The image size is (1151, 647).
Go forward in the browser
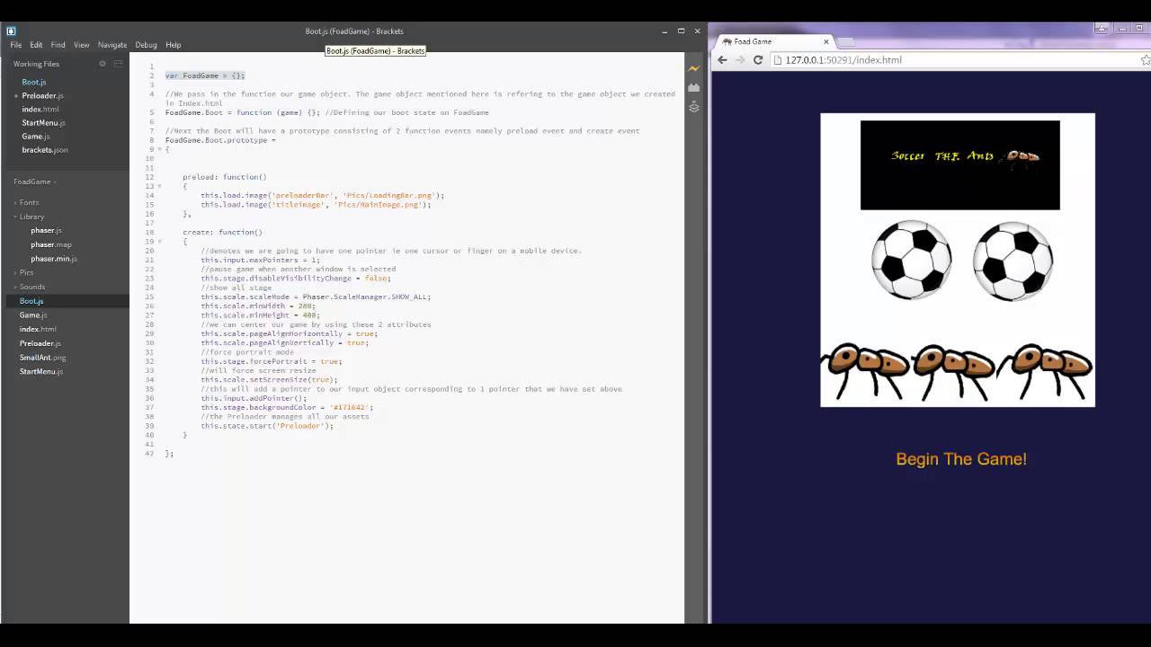(x=740, y=60)
